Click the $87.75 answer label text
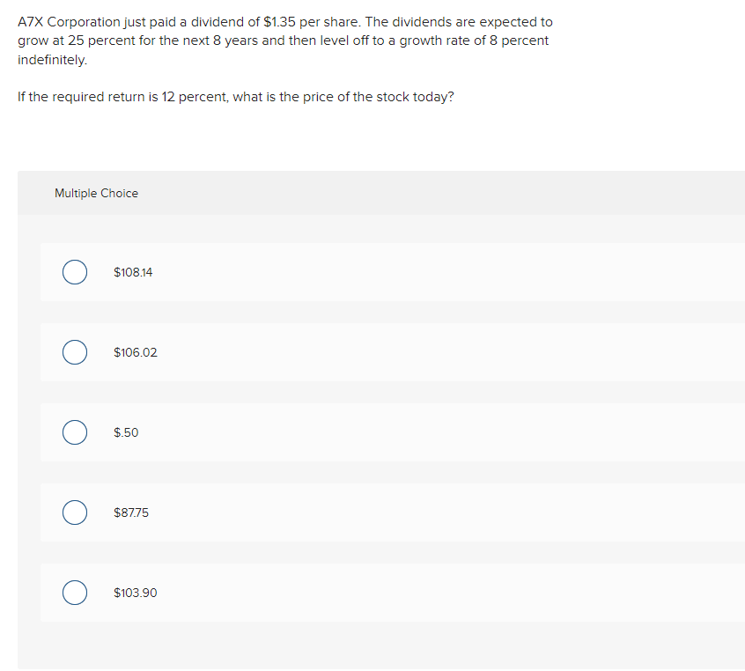The width and height of the screenshot is (745, 671). (x=131, y=512)
